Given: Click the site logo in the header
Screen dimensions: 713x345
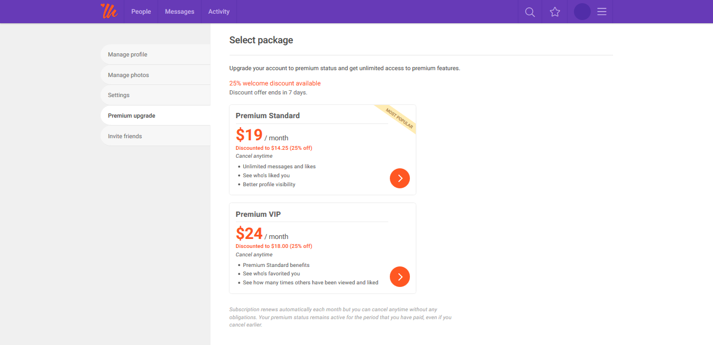Looking at the screenshot, I should pyautogui.click(x=109, y=11).
